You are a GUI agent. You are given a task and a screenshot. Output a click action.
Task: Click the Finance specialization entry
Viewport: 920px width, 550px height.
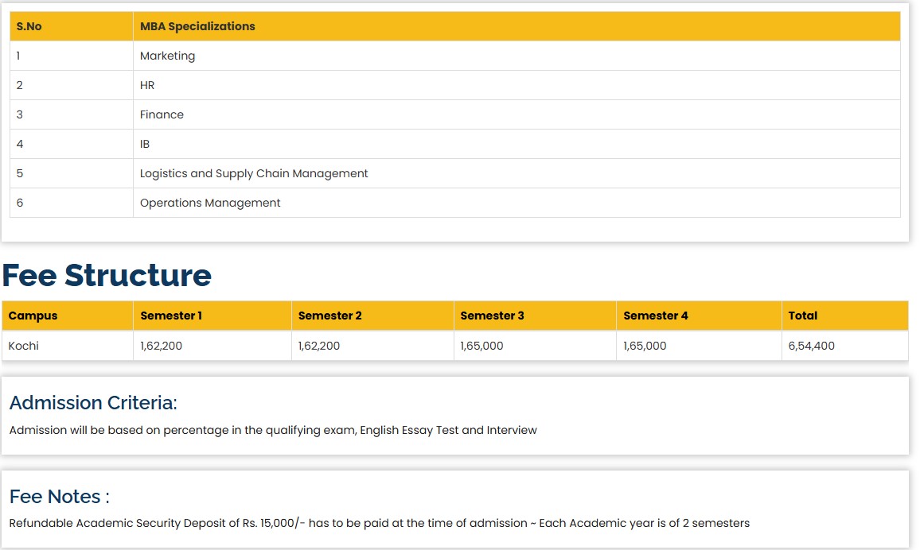click(162, 114)
